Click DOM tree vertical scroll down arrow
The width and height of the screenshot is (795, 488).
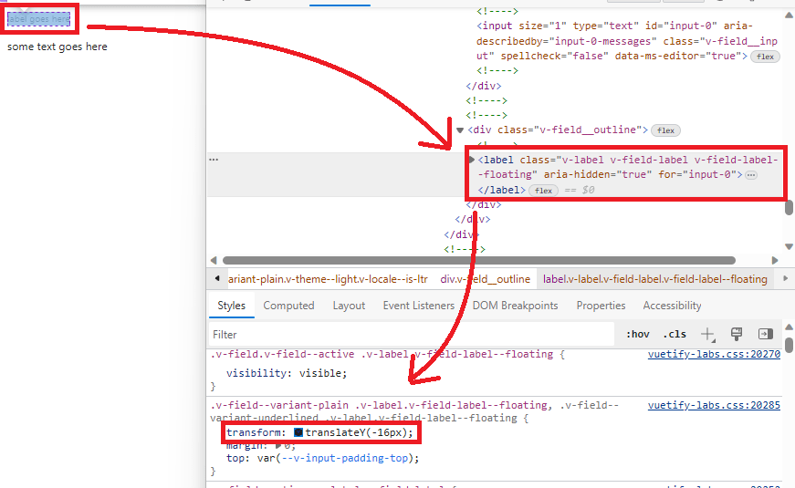[789, 247]
